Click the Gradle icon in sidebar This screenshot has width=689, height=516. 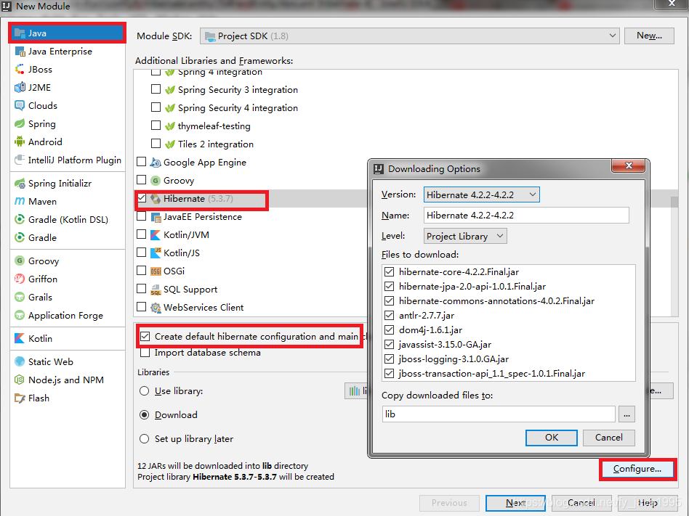(20, 238)
